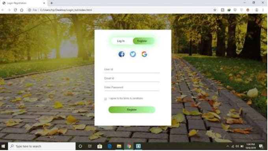Open Task View on the taskbar
Screen dimensions: 268x151
[90, 146]
